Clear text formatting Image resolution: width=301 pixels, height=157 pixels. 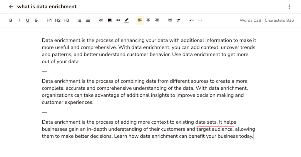178,21
